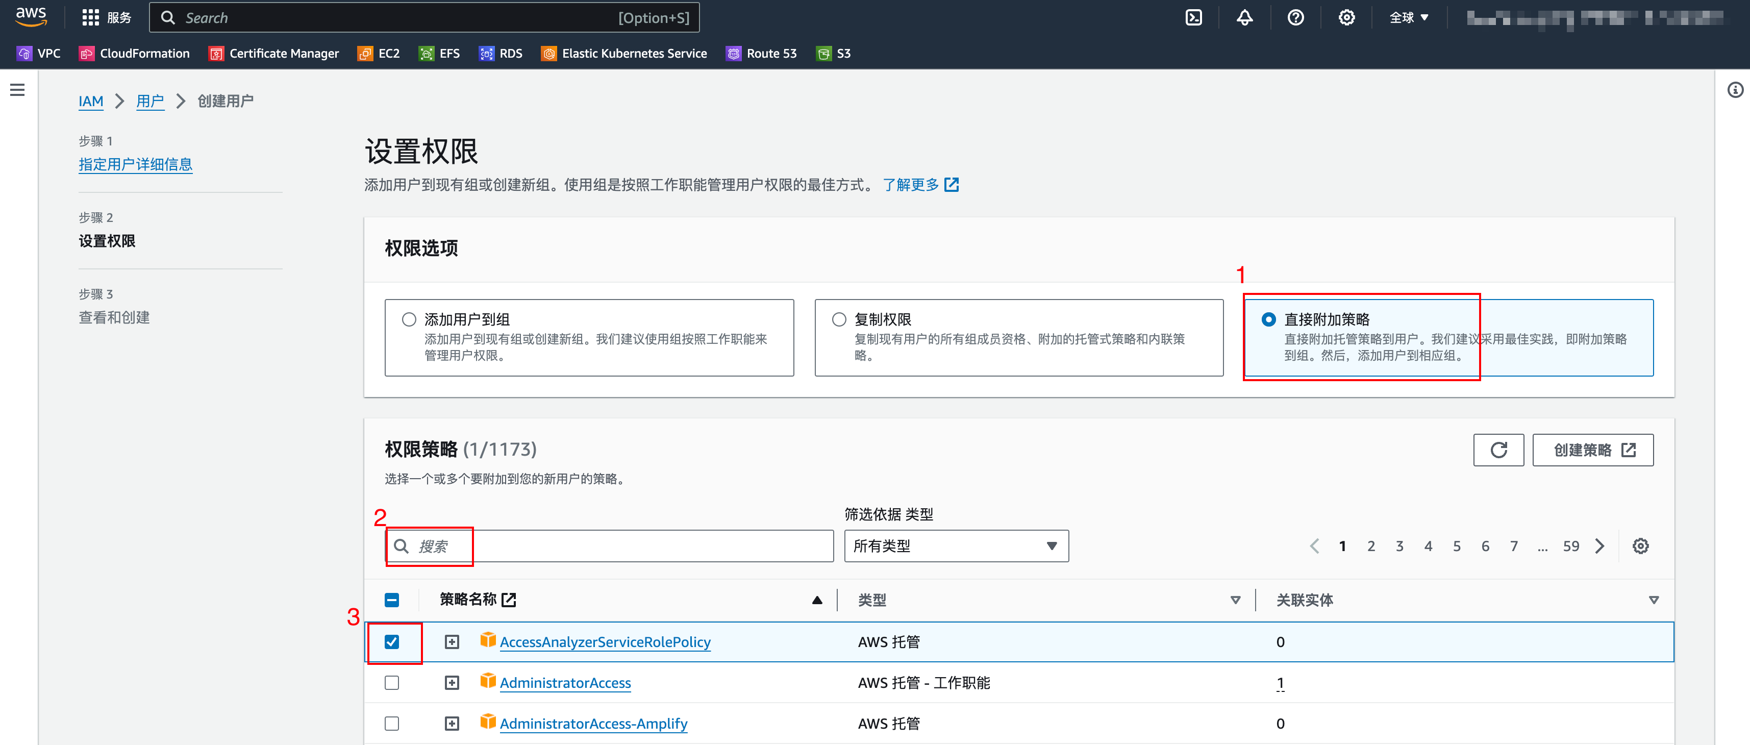Viewport: 1750px width, 745px height.
Task: Select the 复制权限 radio option
Action: click(839, 319)
